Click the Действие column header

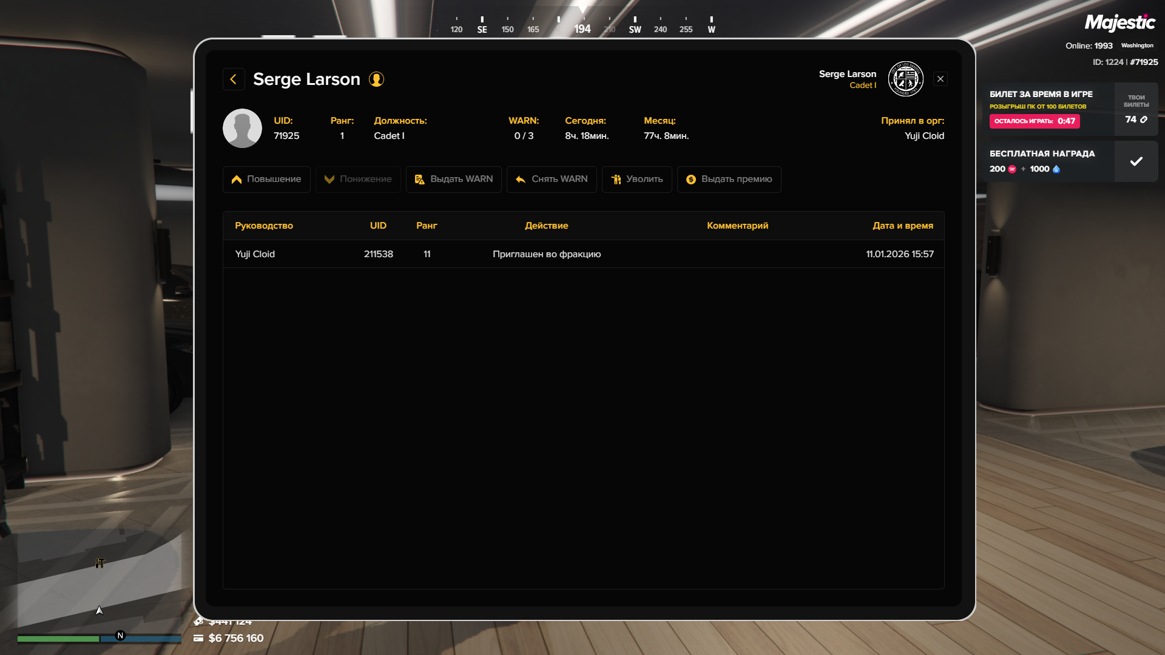click(547, 226)
